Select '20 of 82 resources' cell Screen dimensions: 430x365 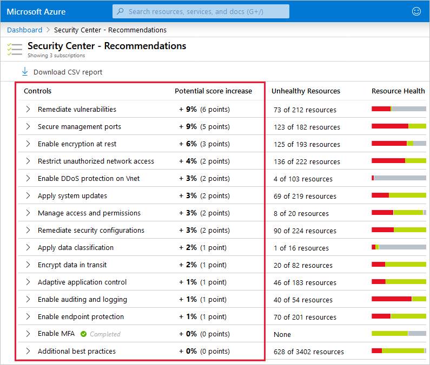point(303,265)
